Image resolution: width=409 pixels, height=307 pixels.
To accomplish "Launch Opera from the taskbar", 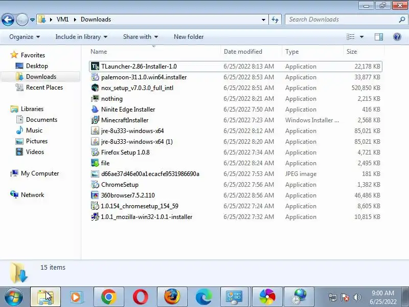I will point(140,297).
